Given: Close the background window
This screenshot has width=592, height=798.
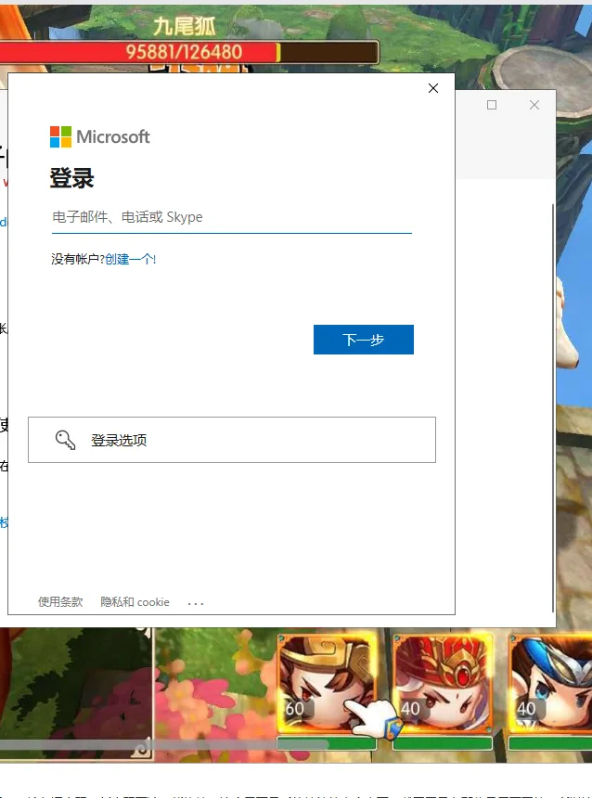Looking at the screenshot, I should coord(534,105).
